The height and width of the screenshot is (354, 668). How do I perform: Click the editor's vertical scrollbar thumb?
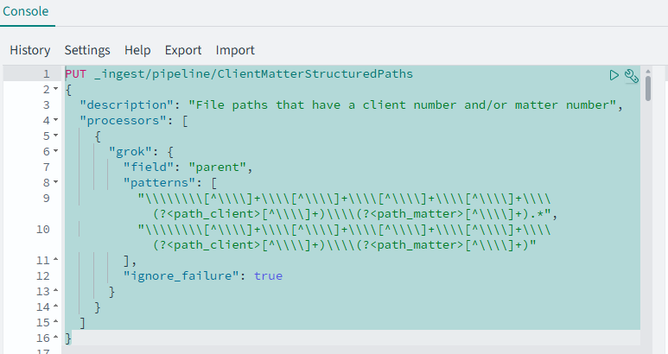click(647, 88)
